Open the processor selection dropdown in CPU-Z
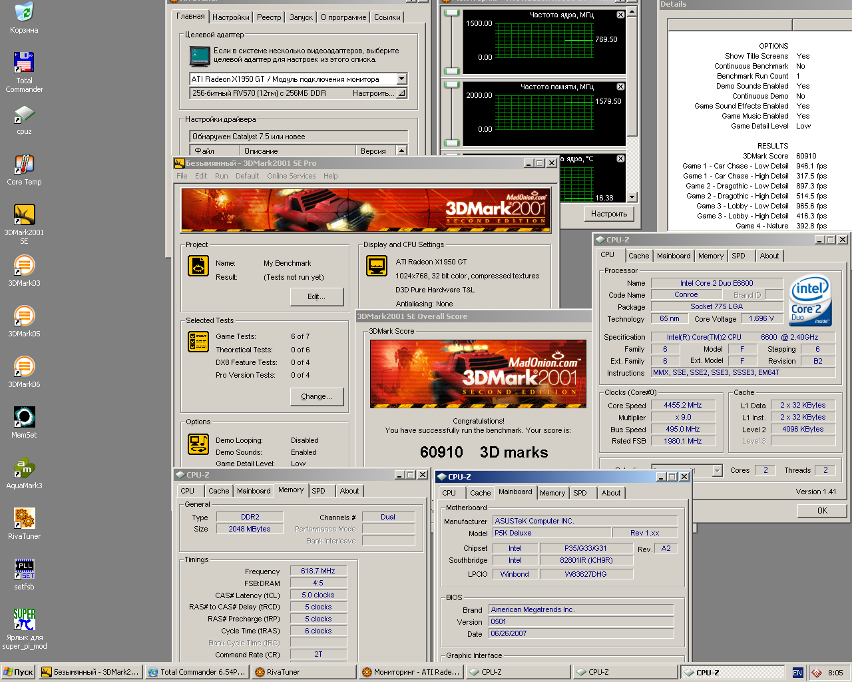This screenshot has width=852, height=682. point(717,471)
